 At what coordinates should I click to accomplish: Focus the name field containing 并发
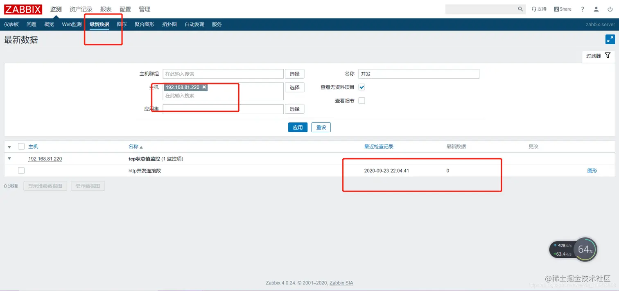(x=418, y=74)
